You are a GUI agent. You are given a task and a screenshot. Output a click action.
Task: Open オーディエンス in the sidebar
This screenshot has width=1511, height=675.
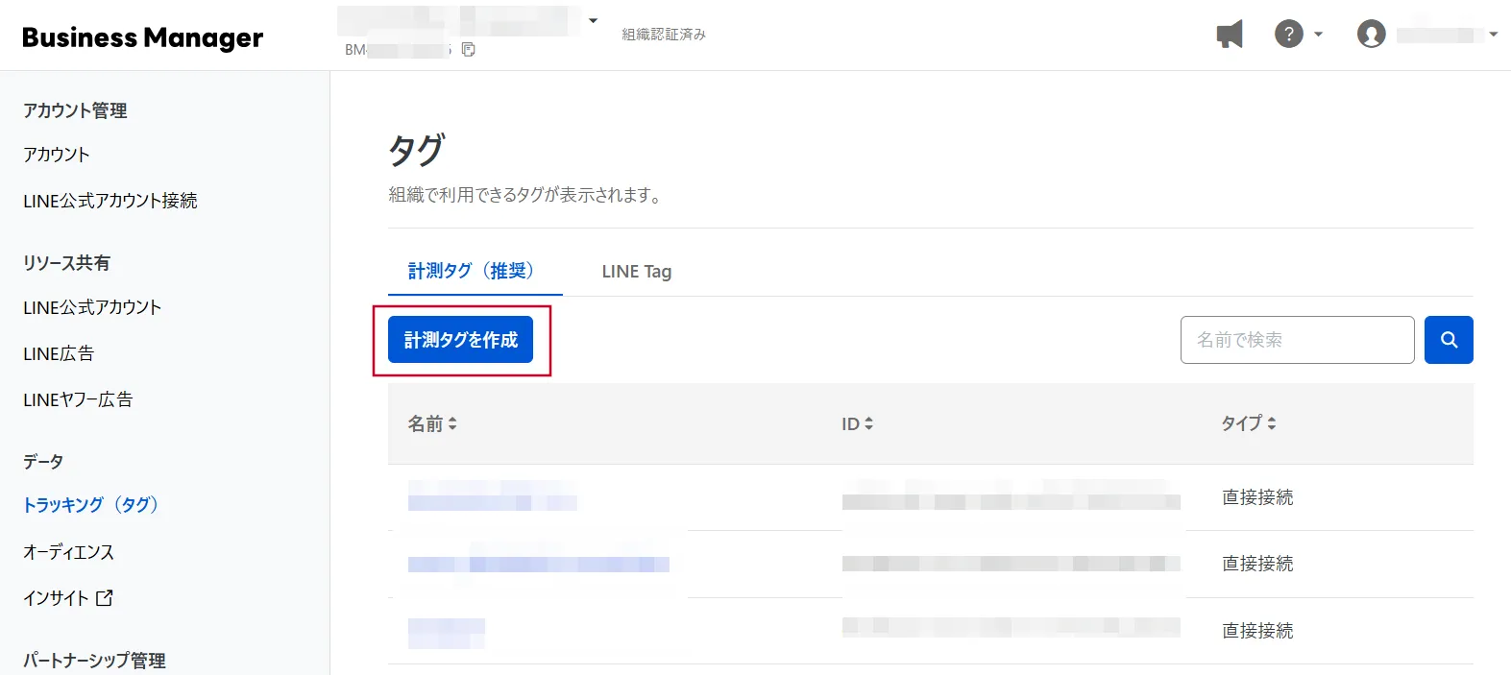pyautogui.click(x=68, y=552)
